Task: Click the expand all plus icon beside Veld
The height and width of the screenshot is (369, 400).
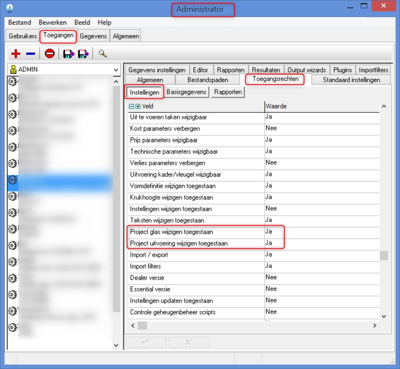Action: pos(138,106)
